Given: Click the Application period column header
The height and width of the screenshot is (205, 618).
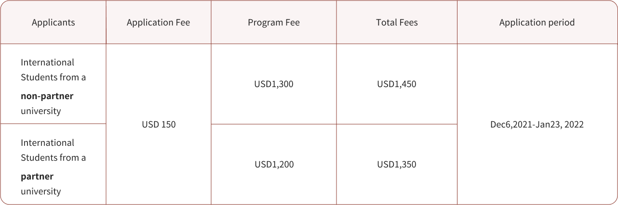Looking at the screenshot, I should click(537, 23).
